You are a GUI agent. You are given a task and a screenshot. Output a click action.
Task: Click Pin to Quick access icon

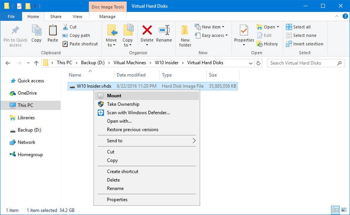pos(15,30)
